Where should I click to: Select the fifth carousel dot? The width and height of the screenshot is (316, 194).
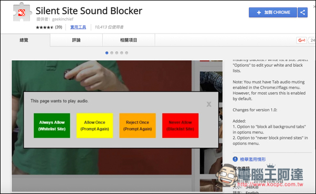(x=127, y=53)
